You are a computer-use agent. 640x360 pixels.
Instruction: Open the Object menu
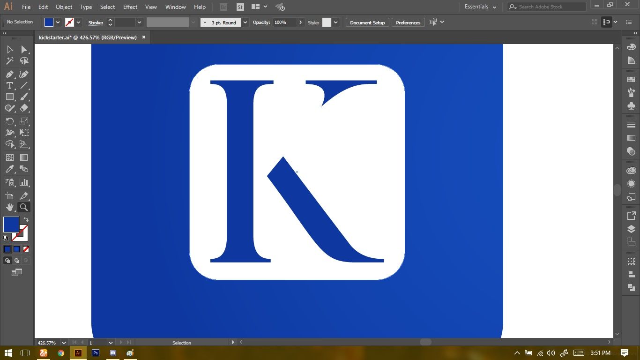(64, 7)
